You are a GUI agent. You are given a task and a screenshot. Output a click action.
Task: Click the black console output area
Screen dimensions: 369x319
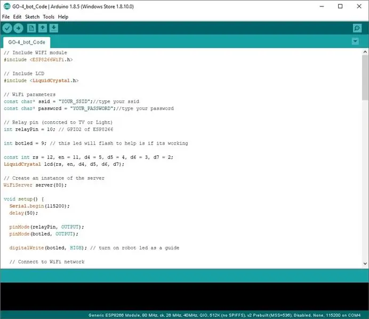point(184,297)
